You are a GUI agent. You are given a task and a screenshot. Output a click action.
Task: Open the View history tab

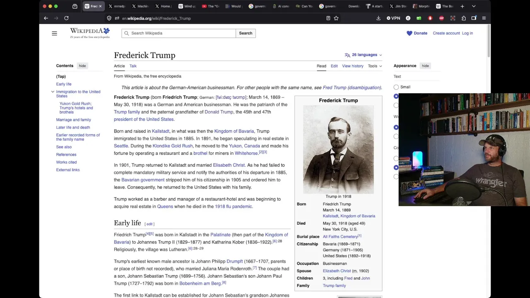tap(353, 66)
